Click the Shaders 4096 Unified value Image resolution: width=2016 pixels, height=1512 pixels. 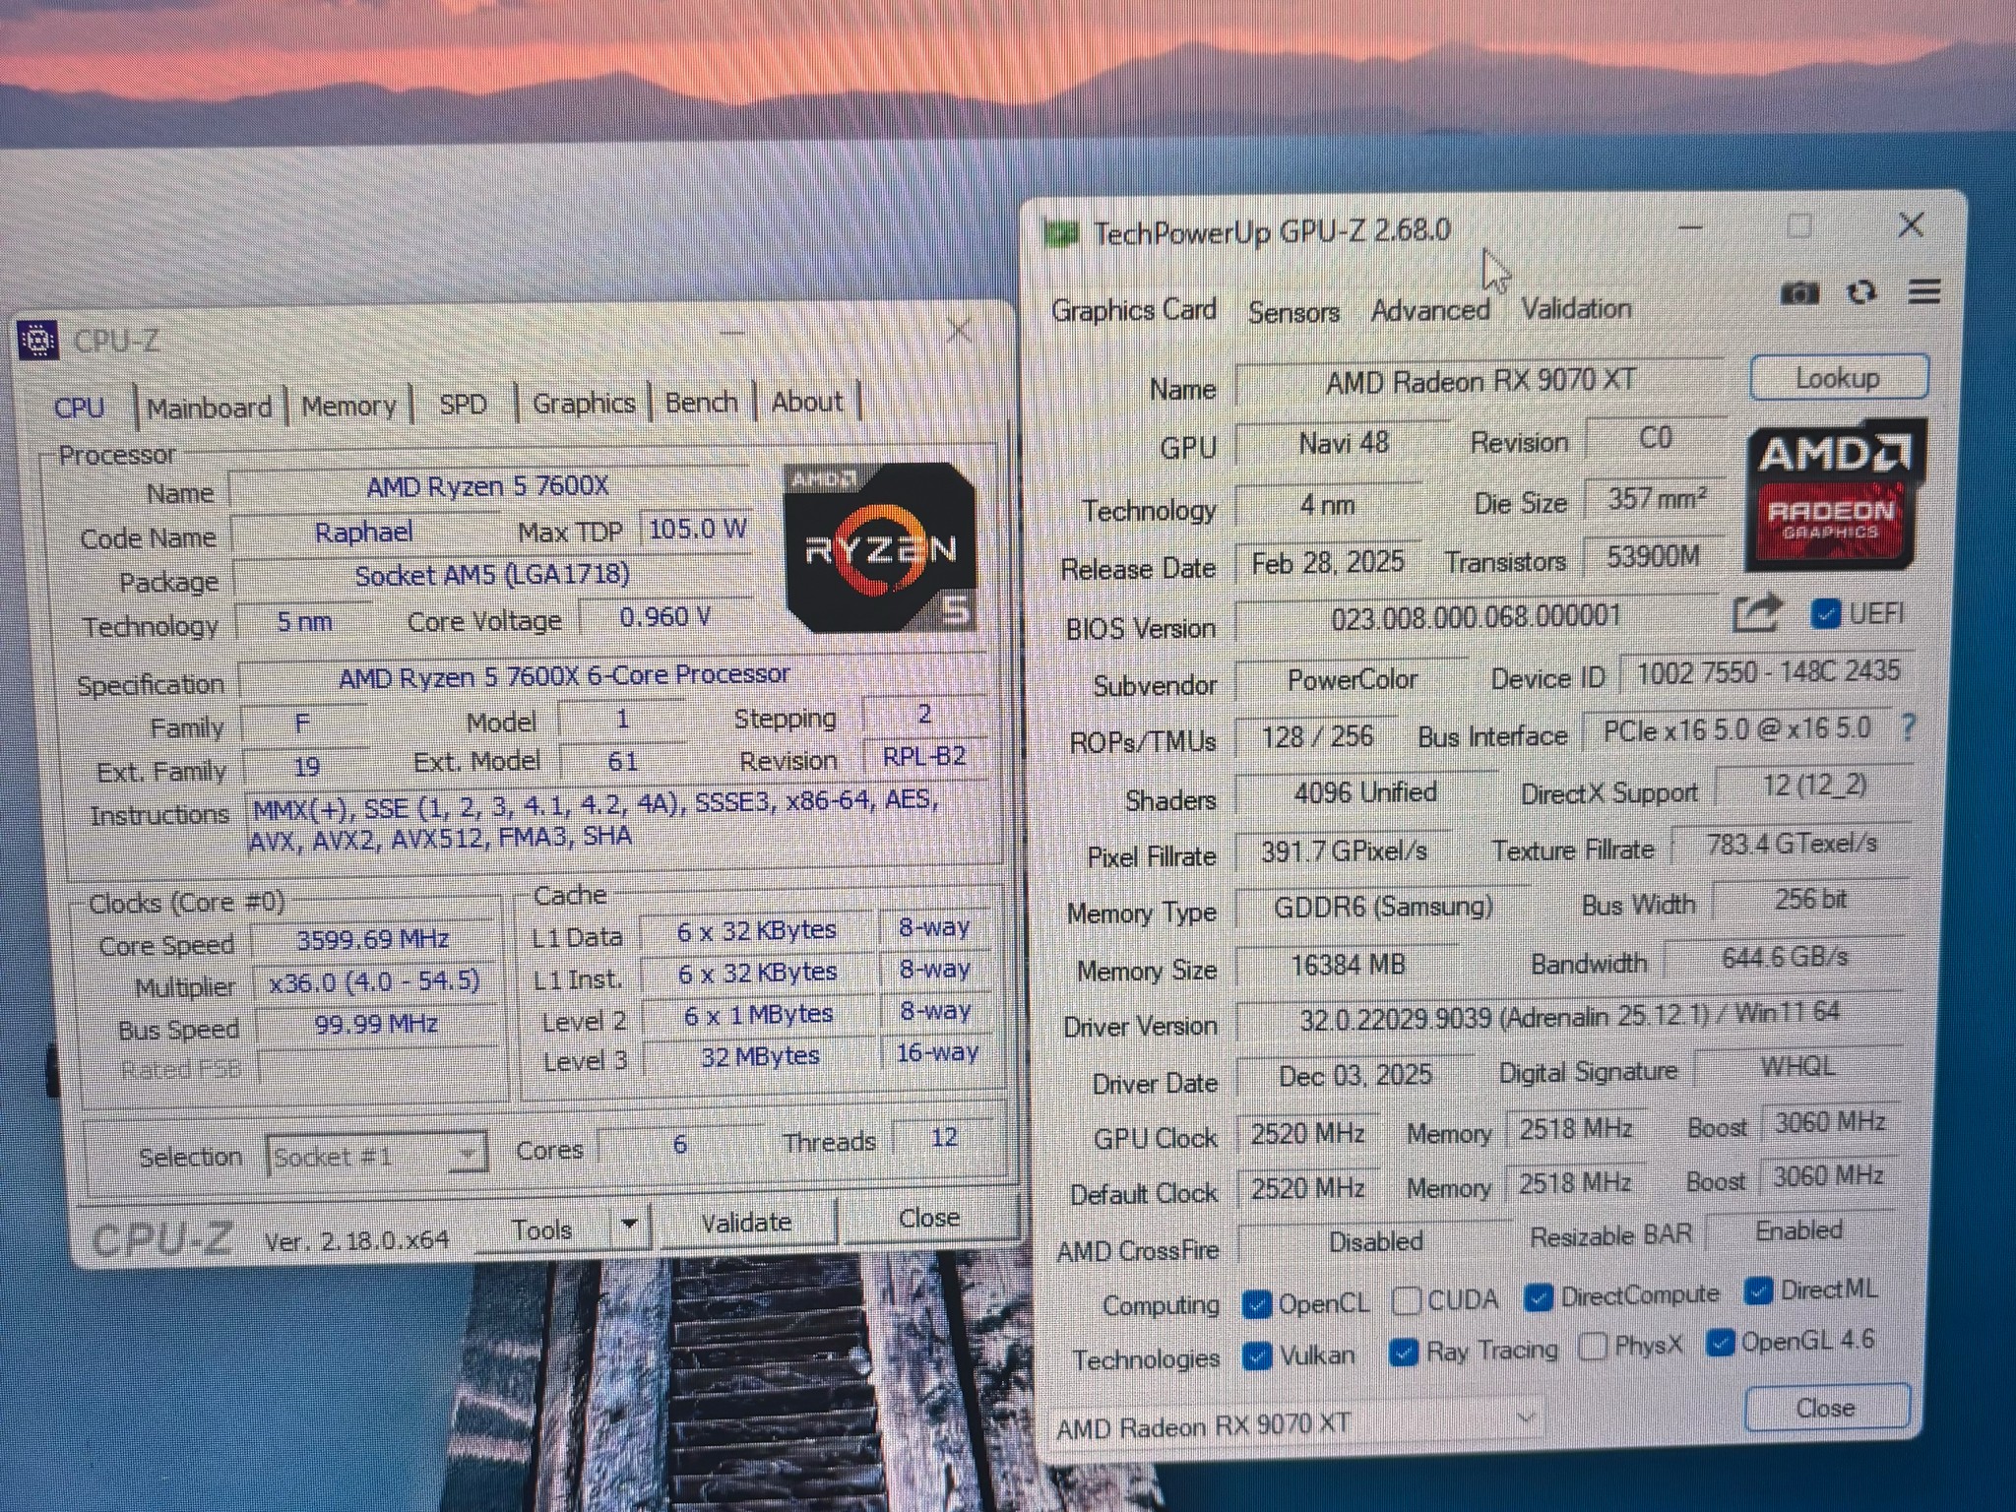pos(1364,792)
